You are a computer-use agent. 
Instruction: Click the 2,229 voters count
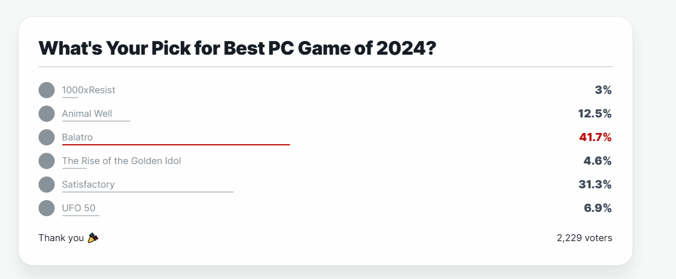point(584,238)
